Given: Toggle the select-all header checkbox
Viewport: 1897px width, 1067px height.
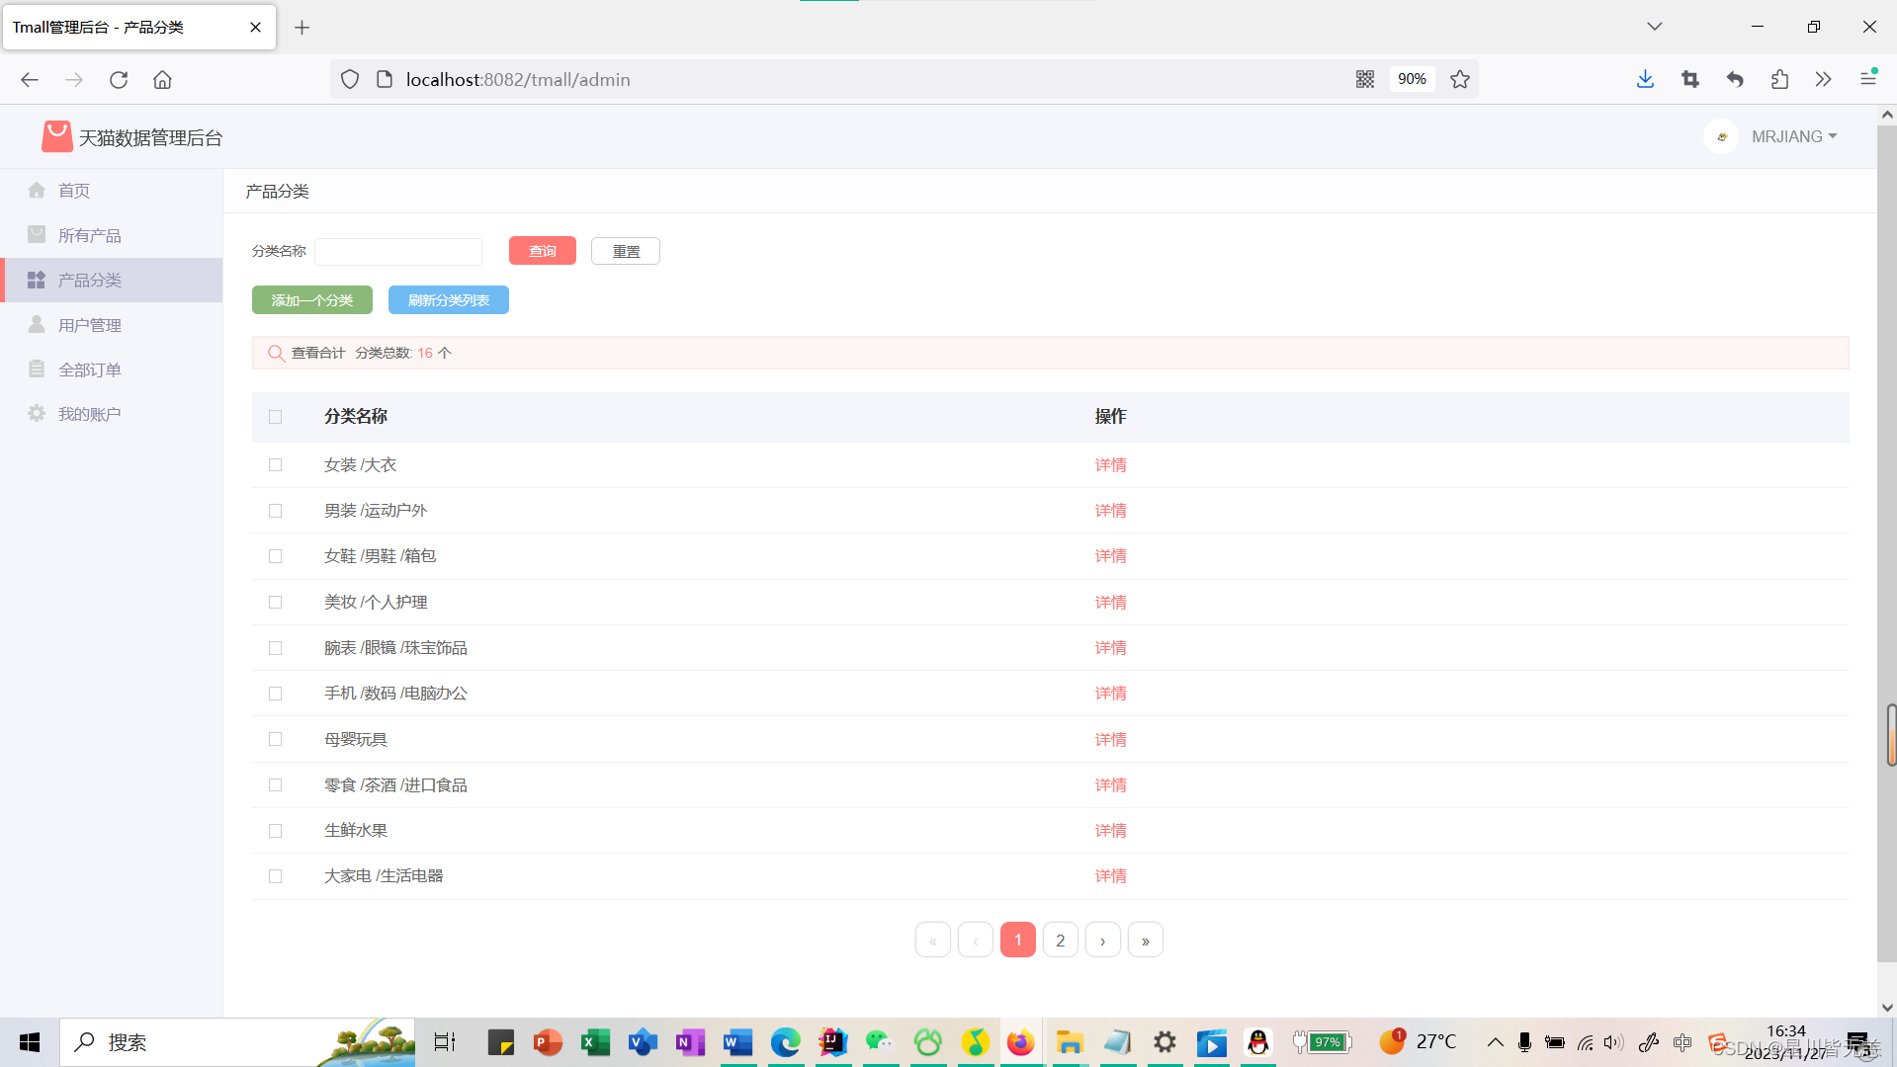Looking at the screenshot, I should [276, 417].
